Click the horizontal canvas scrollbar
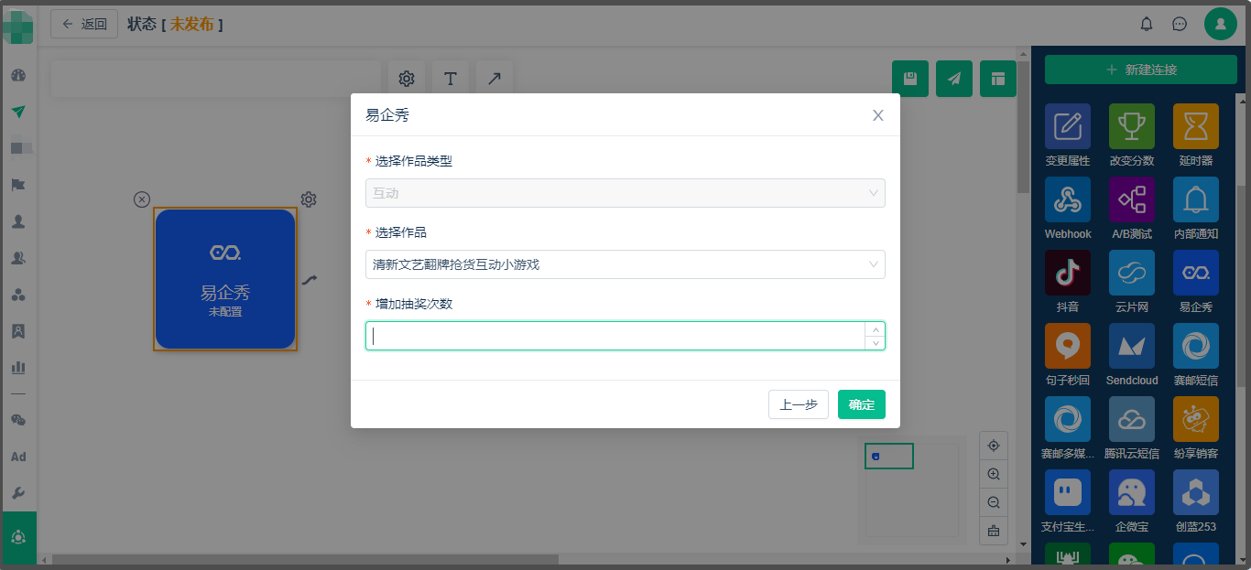Image resolution: width=1251 pixels, height=570 pixels. 305,559
